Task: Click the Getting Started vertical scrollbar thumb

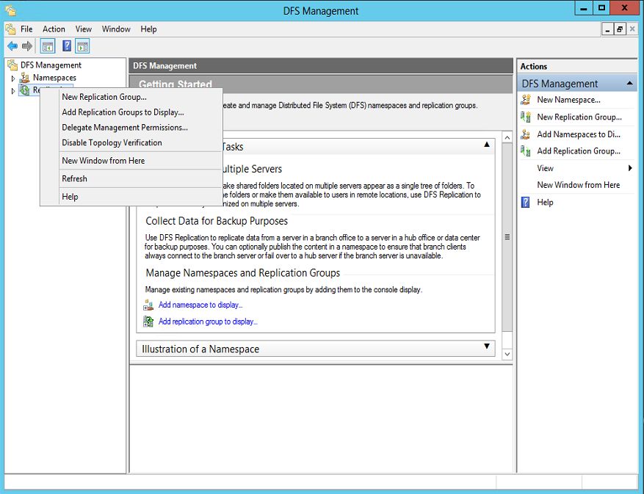Action: (507, 237)
